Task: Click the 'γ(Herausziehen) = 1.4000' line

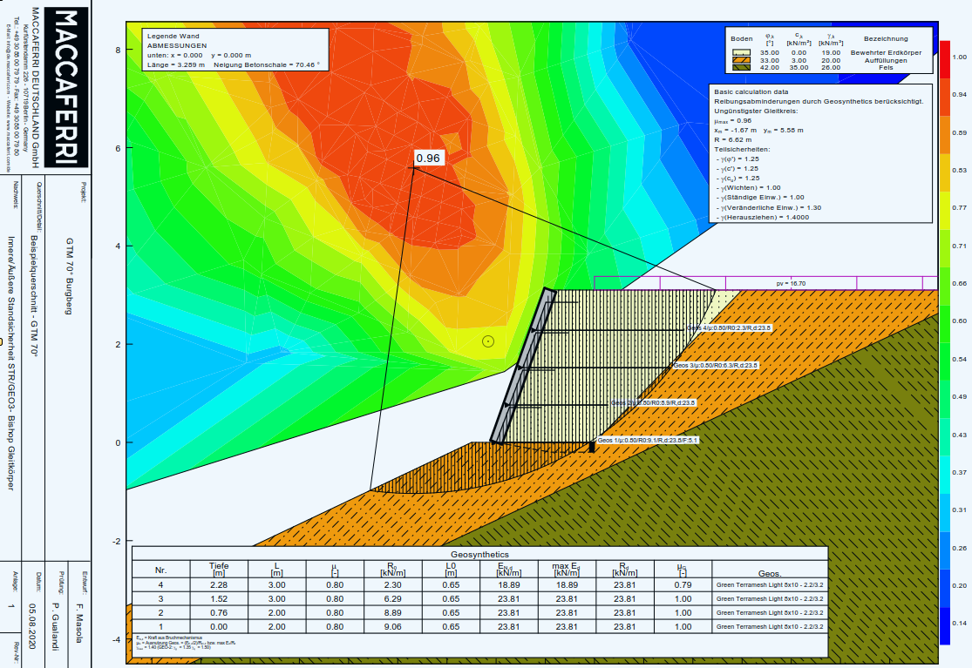Action: click(763, 218)
